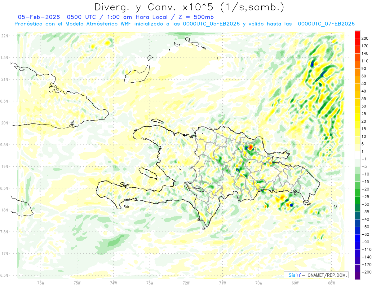Click the "60" value on the color scale

tap(364, 76)
